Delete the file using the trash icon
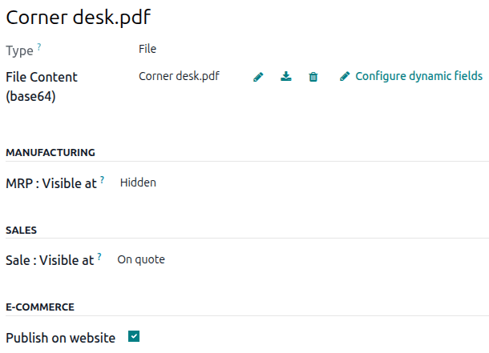Screen dimensions: 489x353 point(313,77)
